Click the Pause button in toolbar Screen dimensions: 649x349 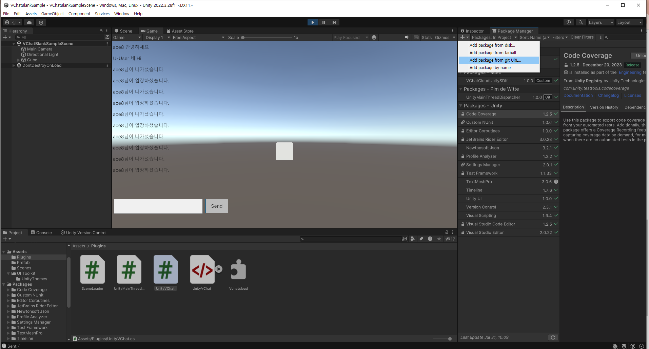point(323,22)
